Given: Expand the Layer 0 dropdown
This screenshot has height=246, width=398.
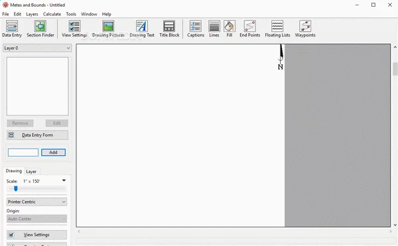Looking at the screenshot, I should coord(37,48).
